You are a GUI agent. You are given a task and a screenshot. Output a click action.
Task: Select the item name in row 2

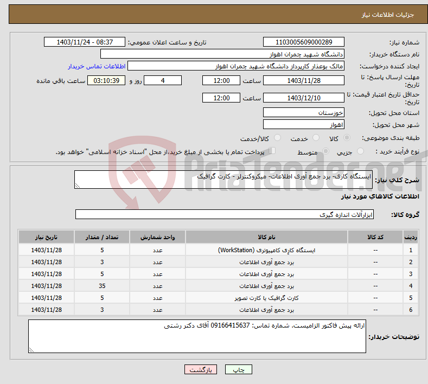tap(266, 262)
